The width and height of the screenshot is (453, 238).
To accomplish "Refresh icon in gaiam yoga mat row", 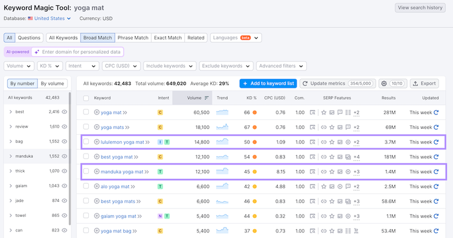I will [x=436, y=216].
